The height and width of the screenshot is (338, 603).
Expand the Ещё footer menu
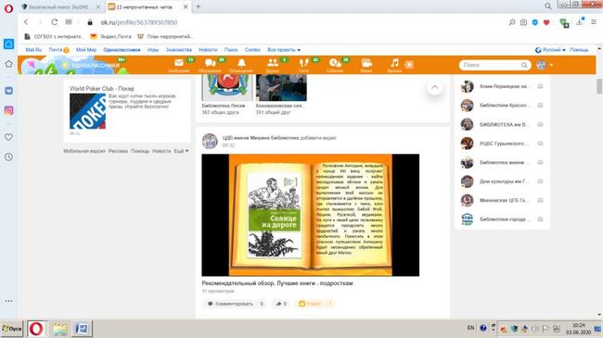pyautogui.click(x=181, y=151)
